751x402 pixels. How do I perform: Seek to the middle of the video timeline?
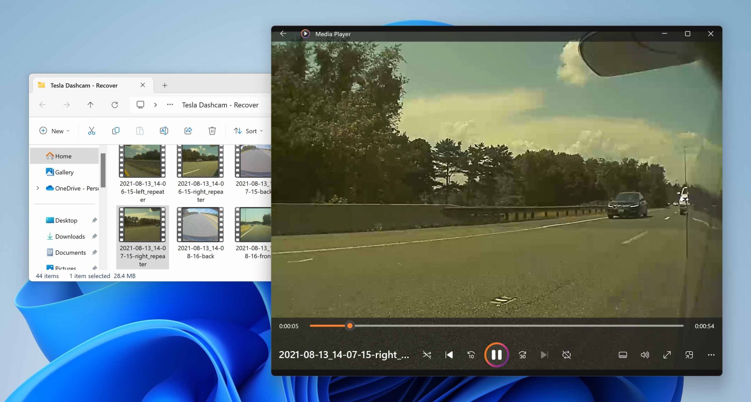(x=496, y=326)
